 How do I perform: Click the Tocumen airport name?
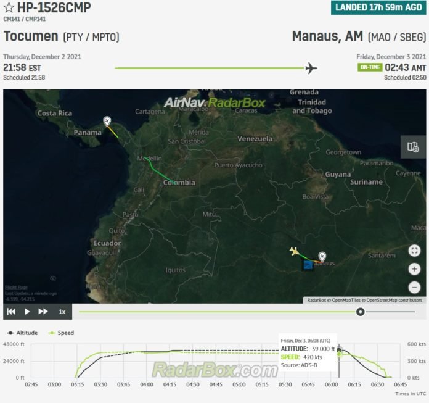(x=31, y=36)
